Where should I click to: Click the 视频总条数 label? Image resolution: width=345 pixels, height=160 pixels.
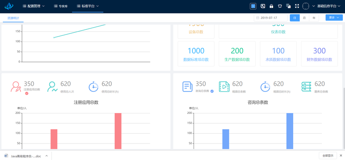tap(239, 91)
